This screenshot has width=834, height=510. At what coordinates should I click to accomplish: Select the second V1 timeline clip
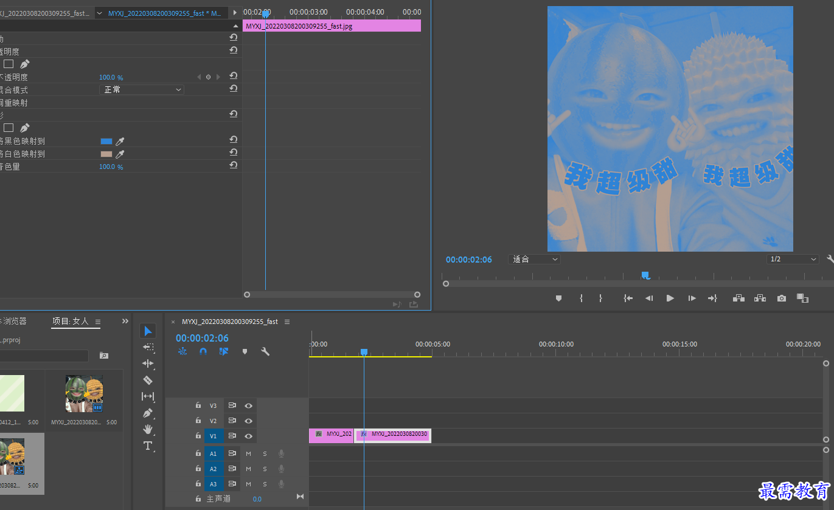coord(393,435)
